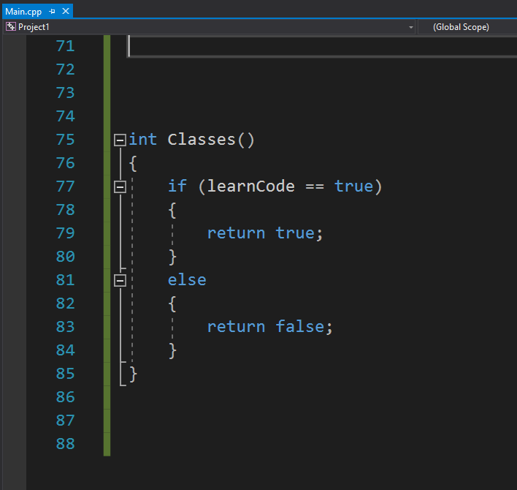Click line number 75 in the gutter
Screen dimensions: 517x490
coord(65,140)
